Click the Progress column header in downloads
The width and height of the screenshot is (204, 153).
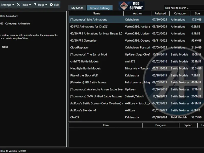[x=161, y=125]
